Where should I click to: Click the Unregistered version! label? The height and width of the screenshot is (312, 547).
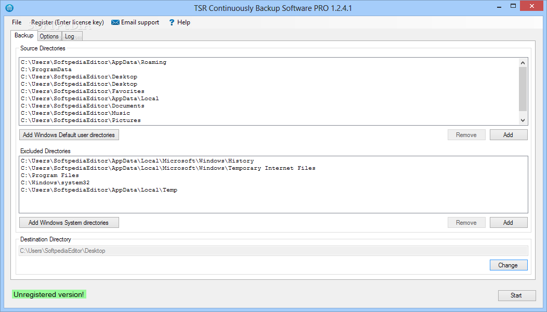point(49,294)
